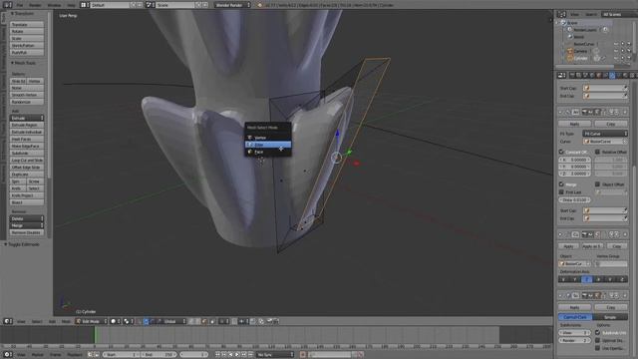This screenshot has width=638, height=359.
Task: Open the Object properties tab icon
Action: pos(599,75)
